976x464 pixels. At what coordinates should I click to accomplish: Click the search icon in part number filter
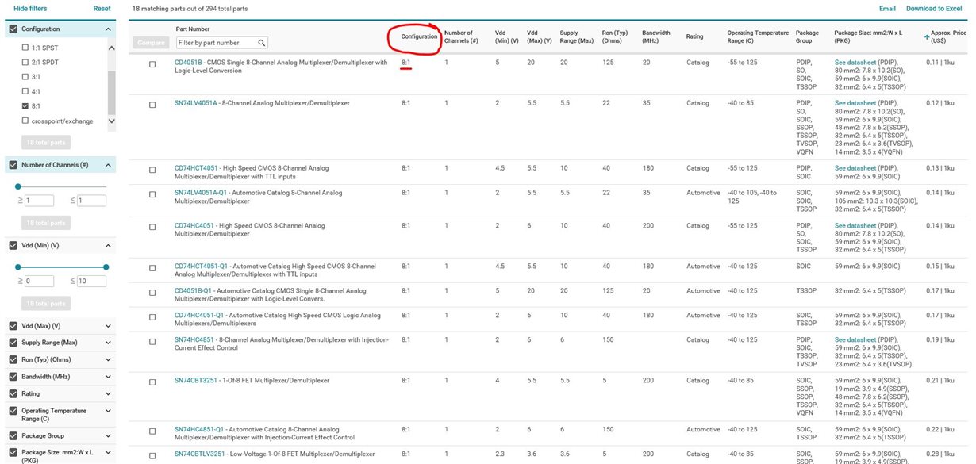tap(261, 42)
